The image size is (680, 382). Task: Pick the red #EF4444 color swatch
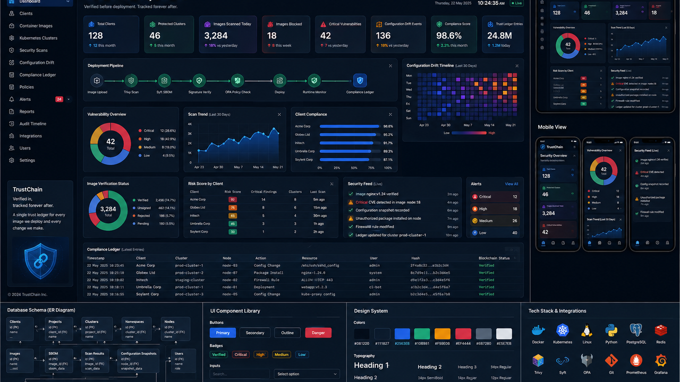pos(463,334)
